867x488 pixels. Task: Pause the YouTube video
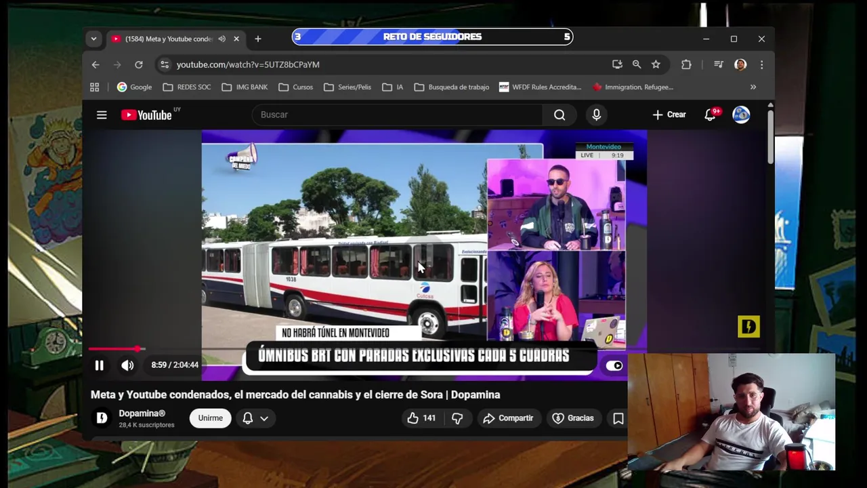click(x=99, y=365)
